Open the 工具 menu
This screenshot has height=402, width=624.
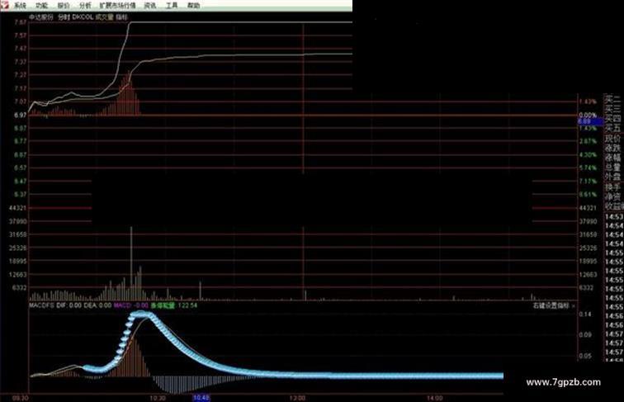click(x=172, y=6)
